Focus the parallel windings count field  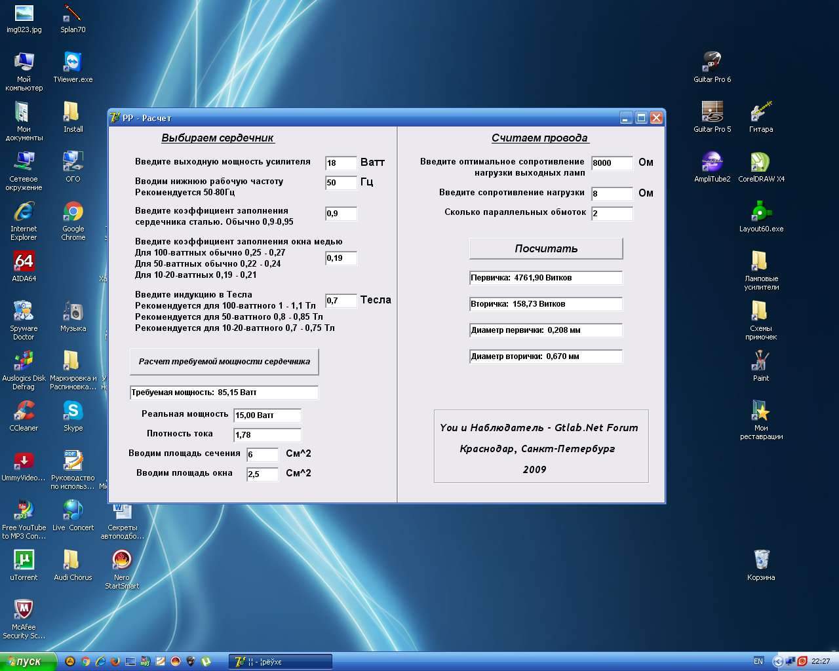612,214
